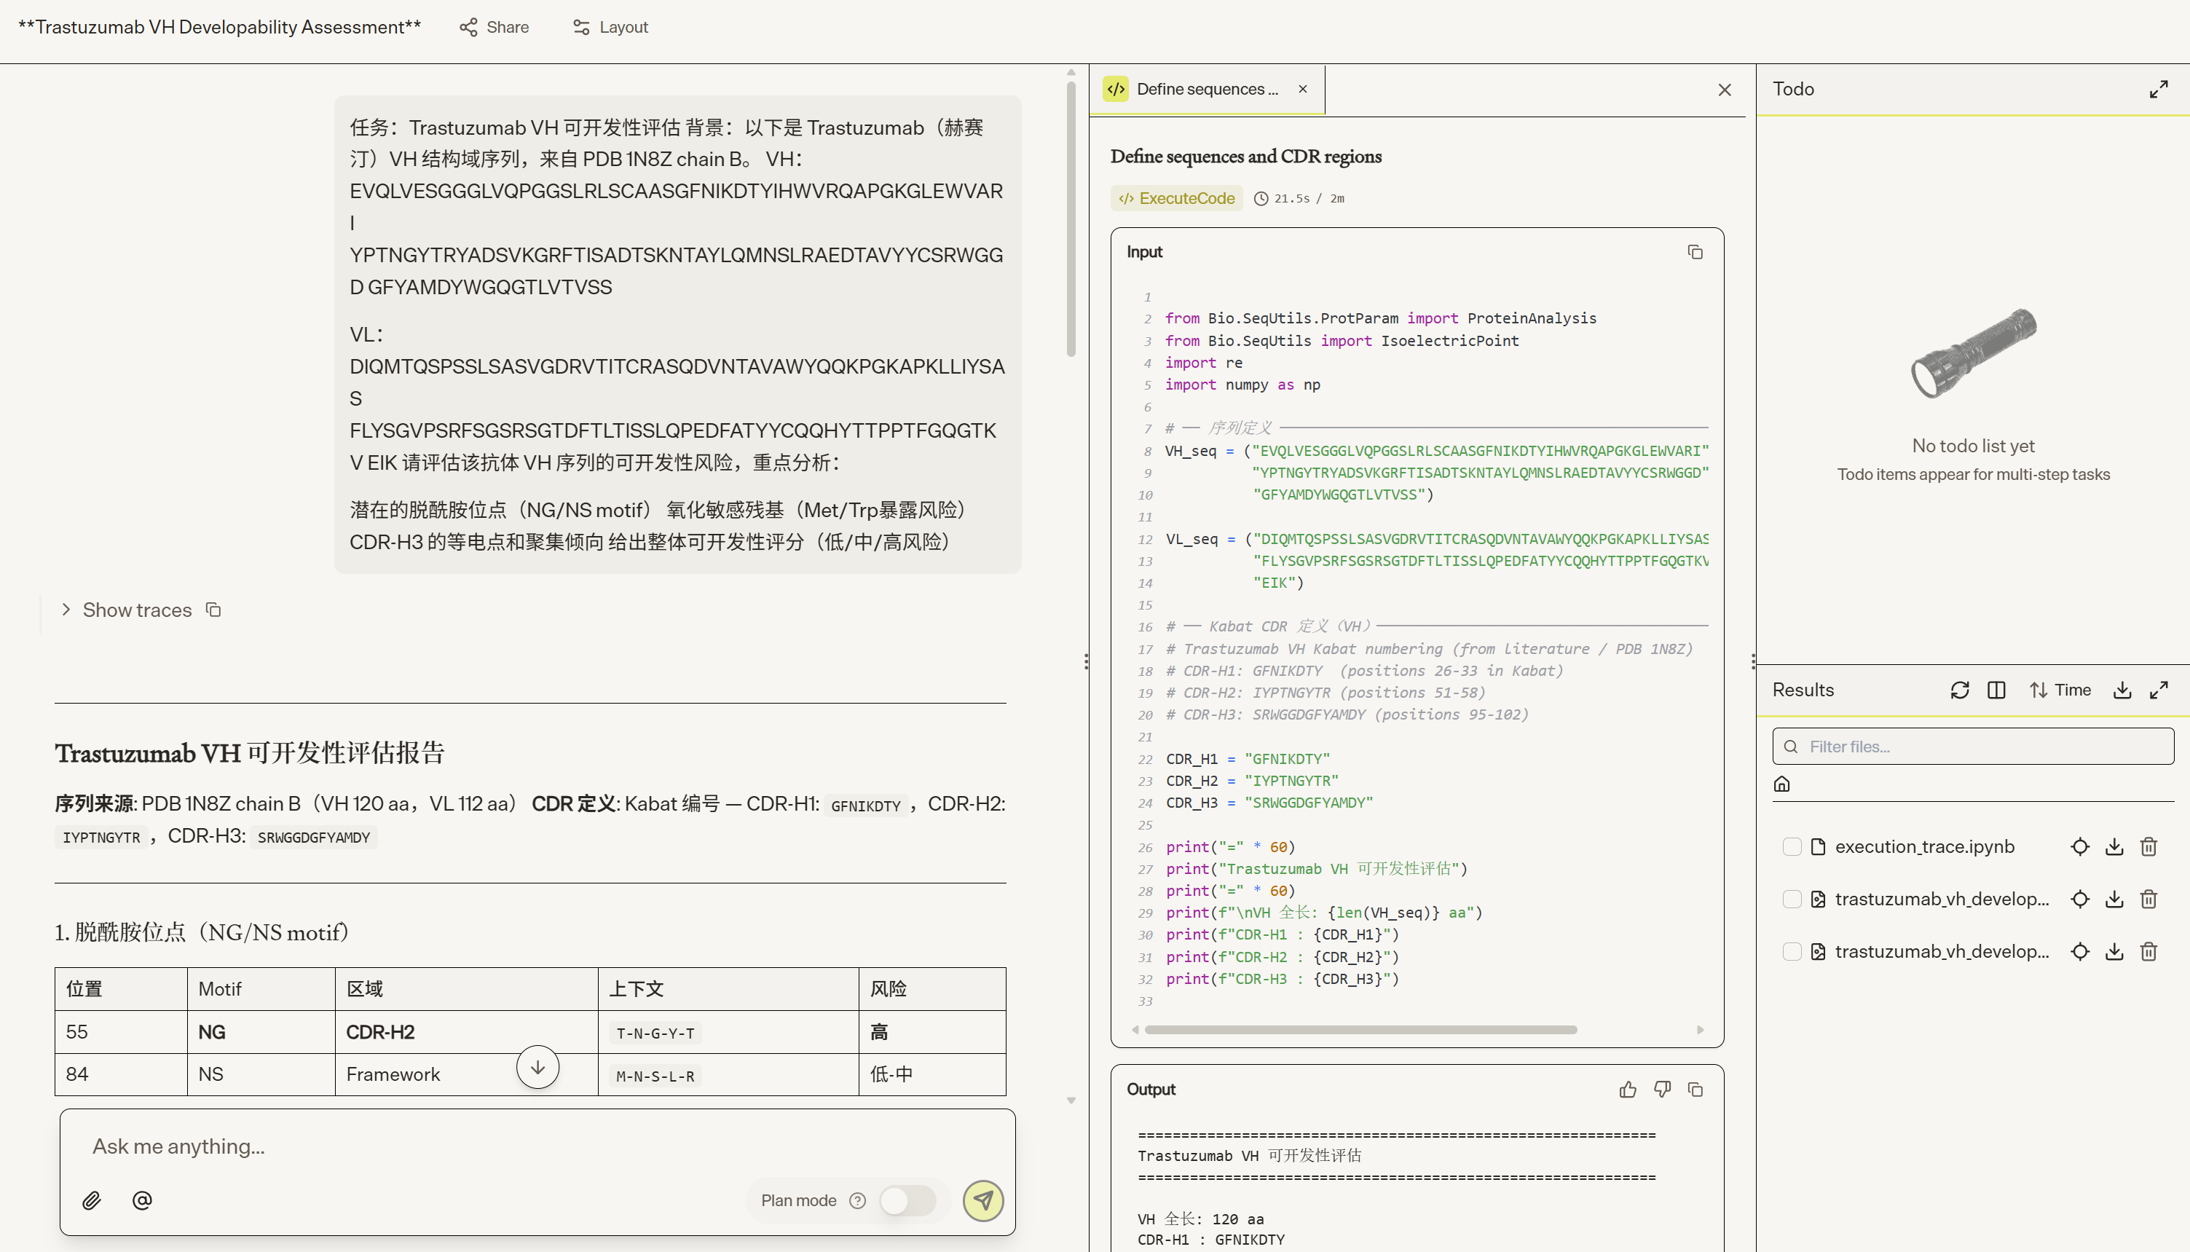This screenshot has height=1252, width=2190.
Task: Attach a file with paperclip icon
Action: pos(91,1200)
